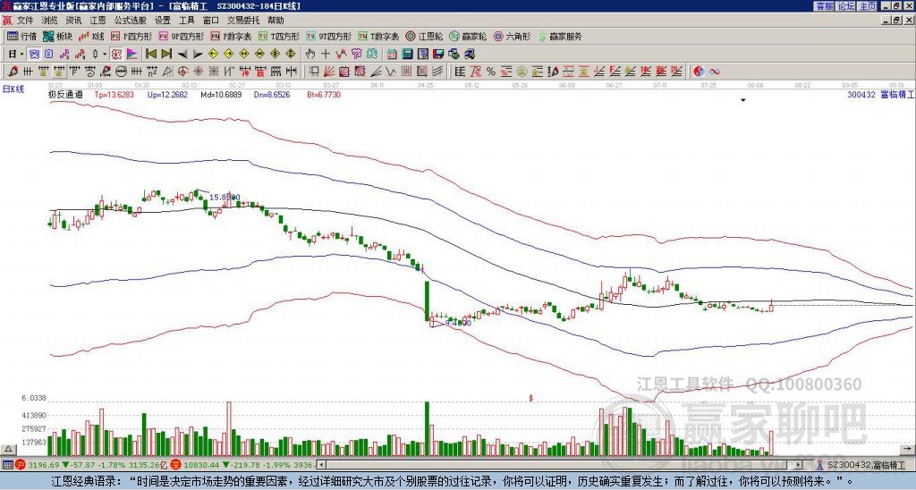Click the horizontal scrollbar right arrow
Viewport: 916px width, 490px height.
point(799,465)
